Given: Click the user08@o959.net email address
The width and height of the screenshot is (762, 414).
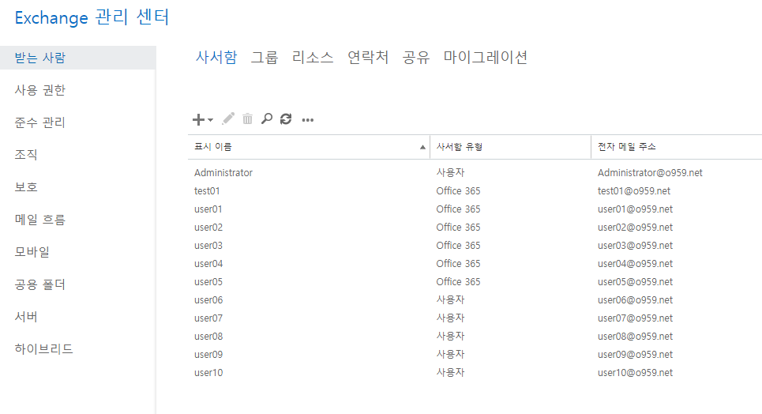Looking at the screenshot, I should click(x=635, y=336).
